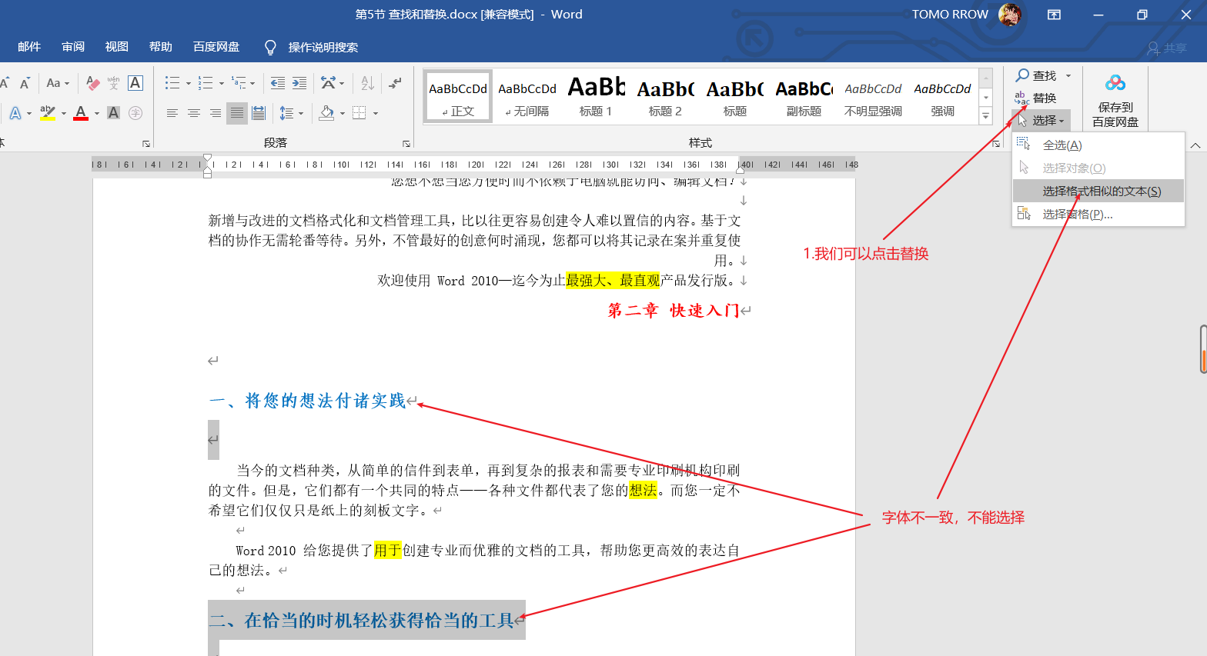Align text left
1207x656 pixels.
click(172, 113)
